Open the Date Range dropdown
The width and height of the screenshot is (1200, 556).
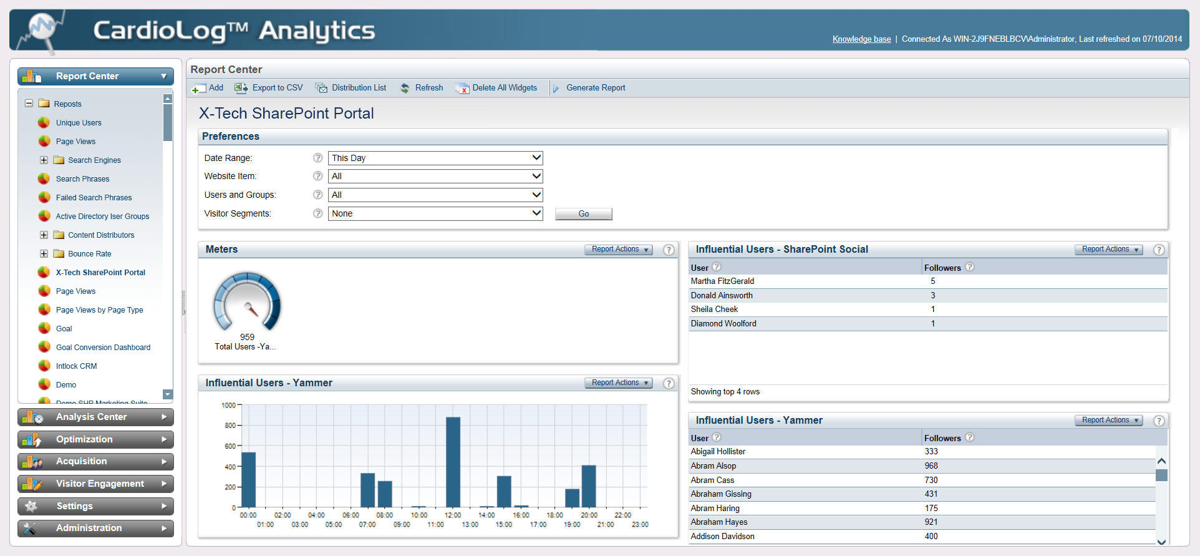(x=435, y=158)
